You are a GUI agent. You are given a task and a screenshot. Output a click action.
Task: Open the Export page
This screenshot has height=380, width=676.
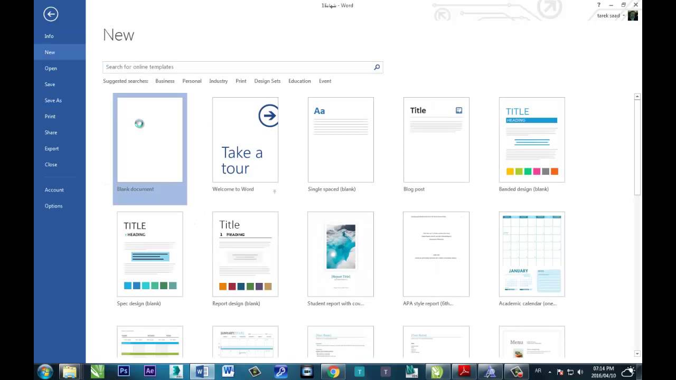(60, 148)
